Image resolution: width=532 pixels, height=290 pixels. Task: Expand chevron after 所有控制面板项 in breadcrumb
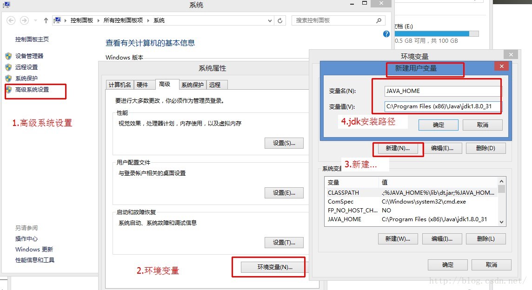[148, 21]
